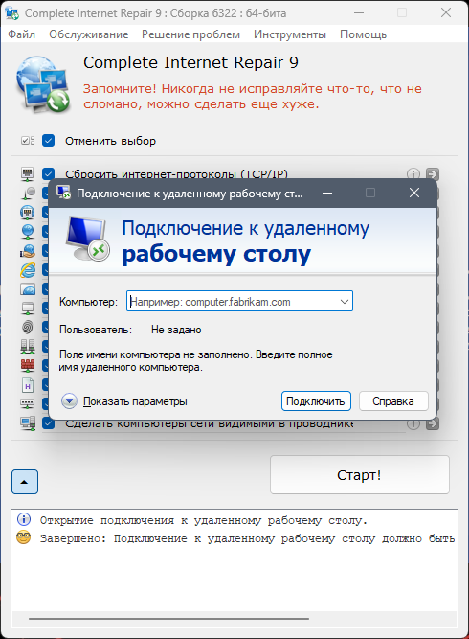Open the Инструменты menu

tap(290, 34)
